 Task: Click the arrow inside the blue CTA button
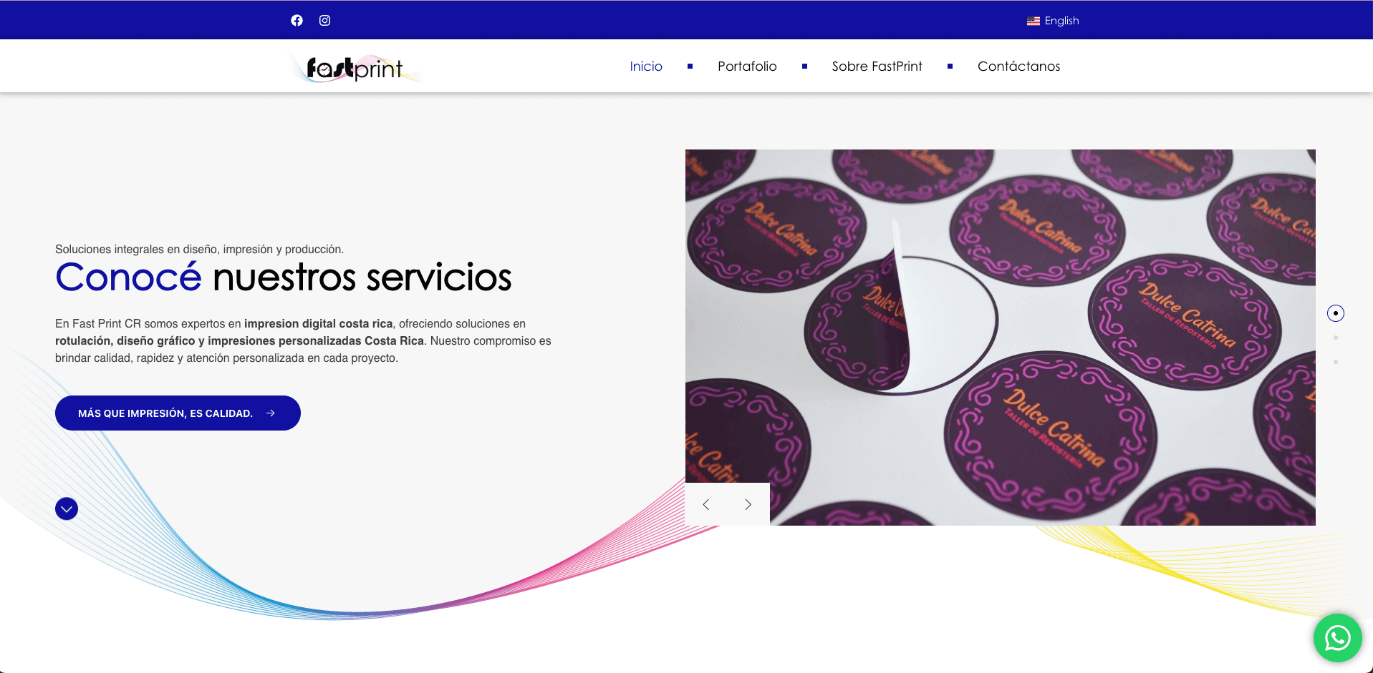pos(271,413)
